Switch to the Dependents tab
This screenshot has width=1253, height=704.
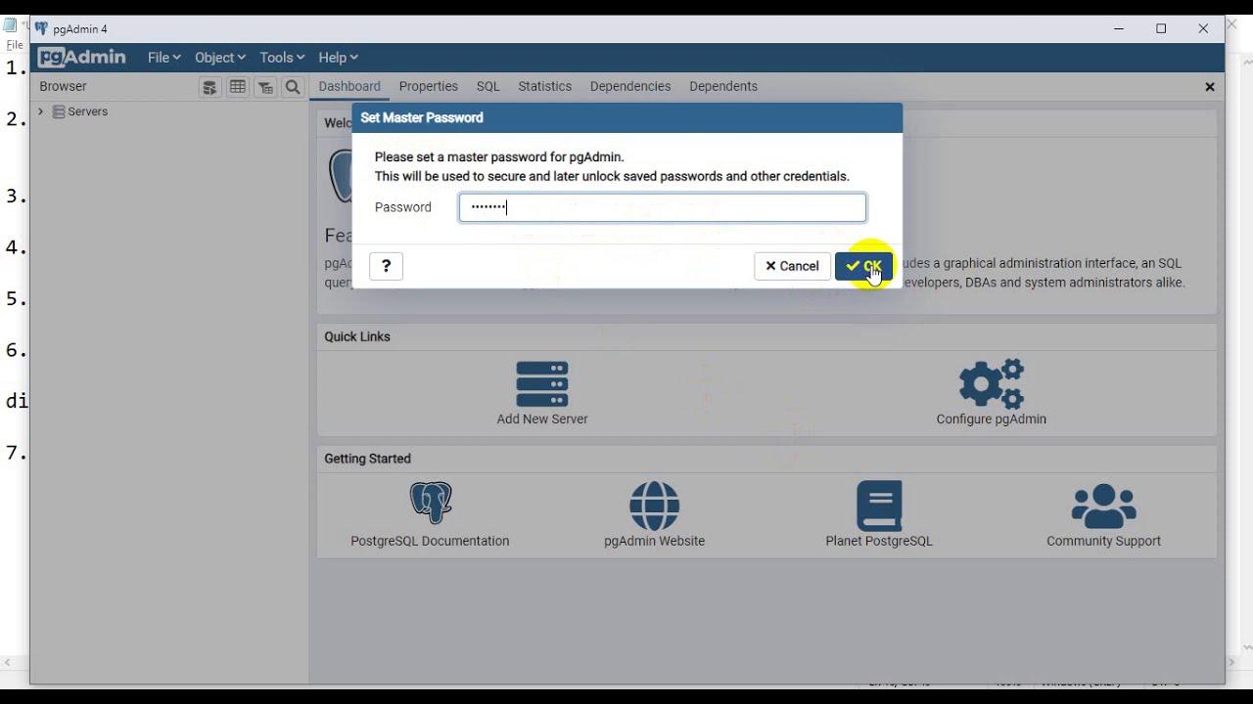tap(723, 86)
